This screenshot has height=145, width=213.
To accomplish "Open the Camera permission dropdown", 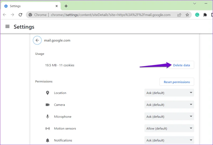I will click(169, 104).
